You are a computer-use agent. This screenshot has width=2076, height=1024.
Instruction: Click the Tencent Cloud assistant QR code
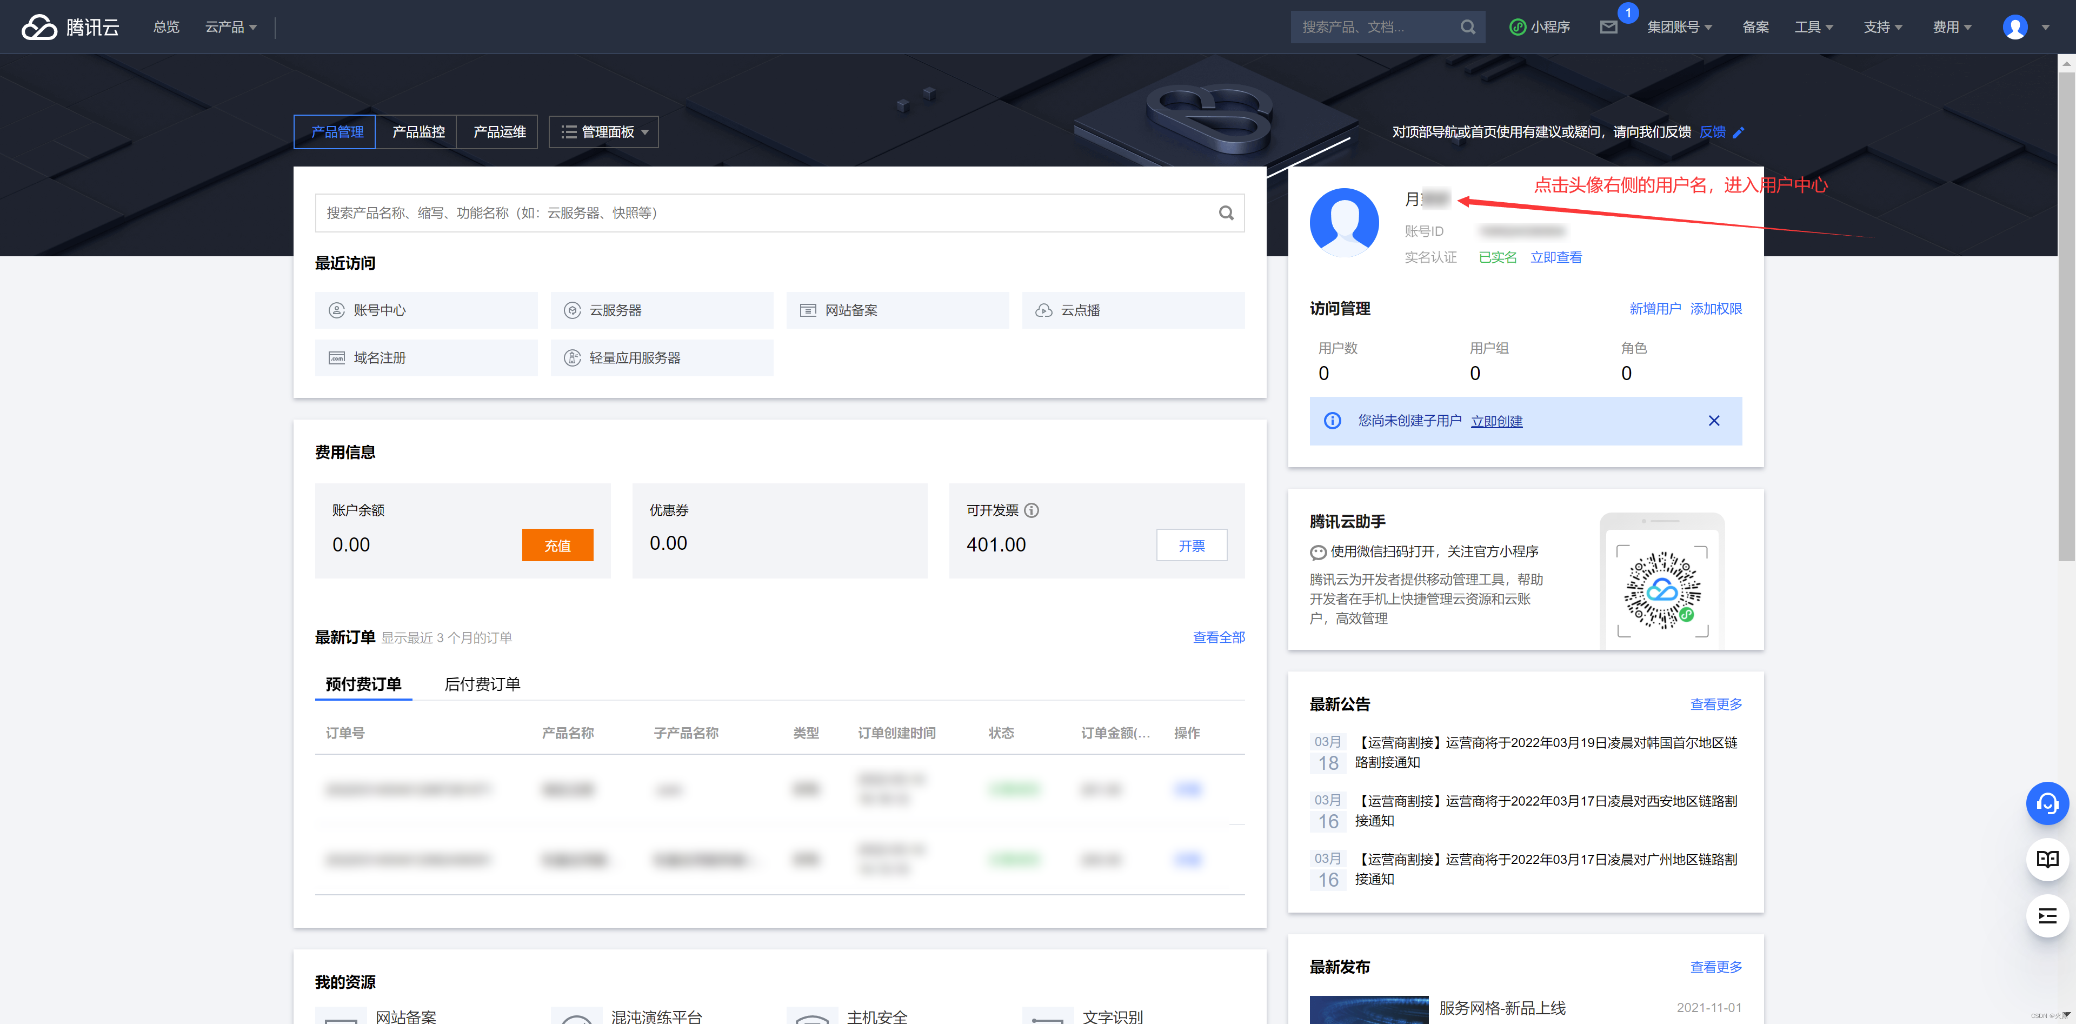(x=1662, y=590)
